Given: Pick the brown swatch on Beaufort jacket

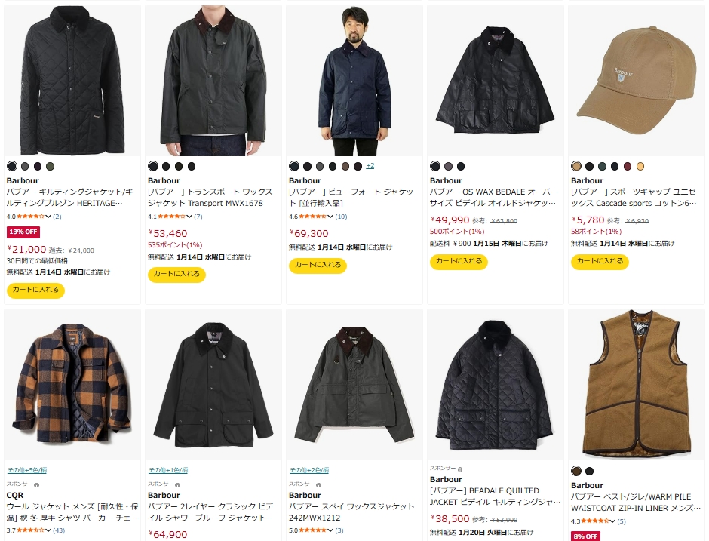Looking at the screenshot, I should pyautogui.click(x=345, y=166).
